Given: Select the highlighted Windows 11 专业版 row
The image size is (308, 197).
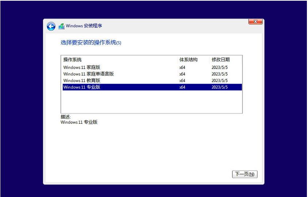Looking at the screenshot, I should click(81, 87).
